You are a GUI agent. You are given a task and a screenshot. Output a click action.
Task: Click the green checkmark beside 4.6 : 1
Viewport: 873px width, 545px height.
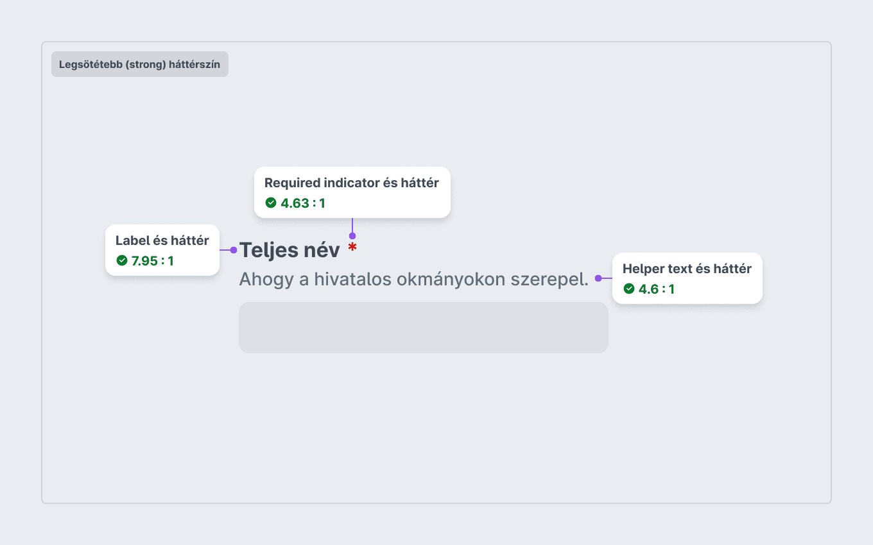(x=629, y=289)
